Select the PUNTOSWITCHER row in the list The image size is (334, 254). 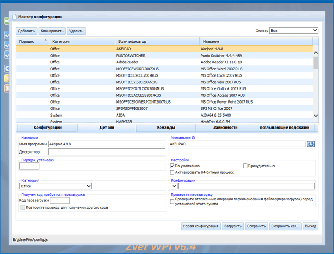130,55
